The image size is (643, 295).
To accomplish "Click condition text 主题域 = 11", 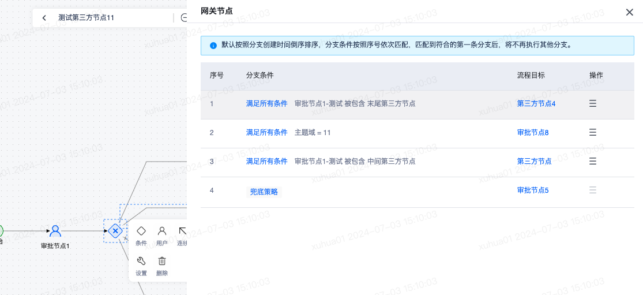I will [313, 133].
